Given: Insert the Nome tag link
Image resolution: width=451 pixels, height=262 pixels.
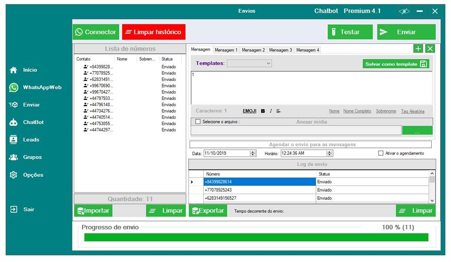Looking at the screenshot, I should (x=334, y=111).
